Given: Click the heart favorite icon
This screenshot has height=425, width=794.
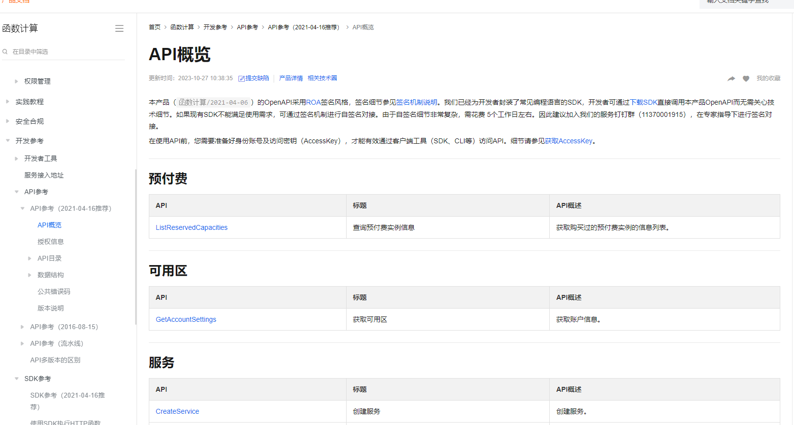Looking at the screenshot, I should coord(746,79).
